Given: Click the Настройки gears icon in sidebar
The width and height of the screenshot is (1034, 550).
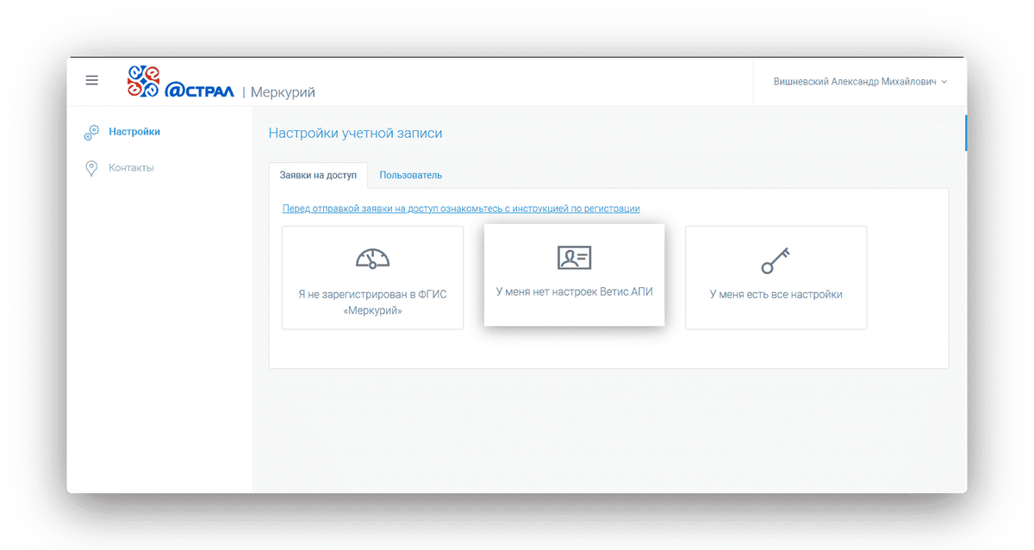Looking at the screenshot, I should coord(91,133).
